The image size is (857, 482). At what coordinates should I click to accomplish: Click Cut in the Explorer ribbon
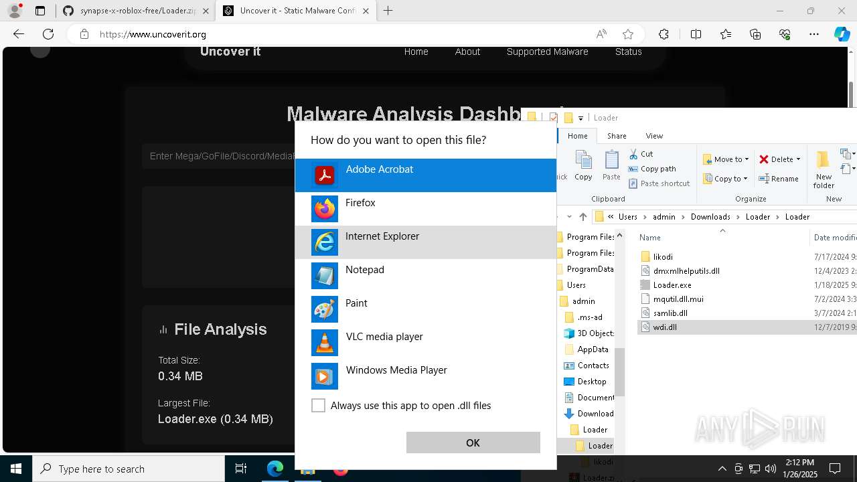(641, 154)
